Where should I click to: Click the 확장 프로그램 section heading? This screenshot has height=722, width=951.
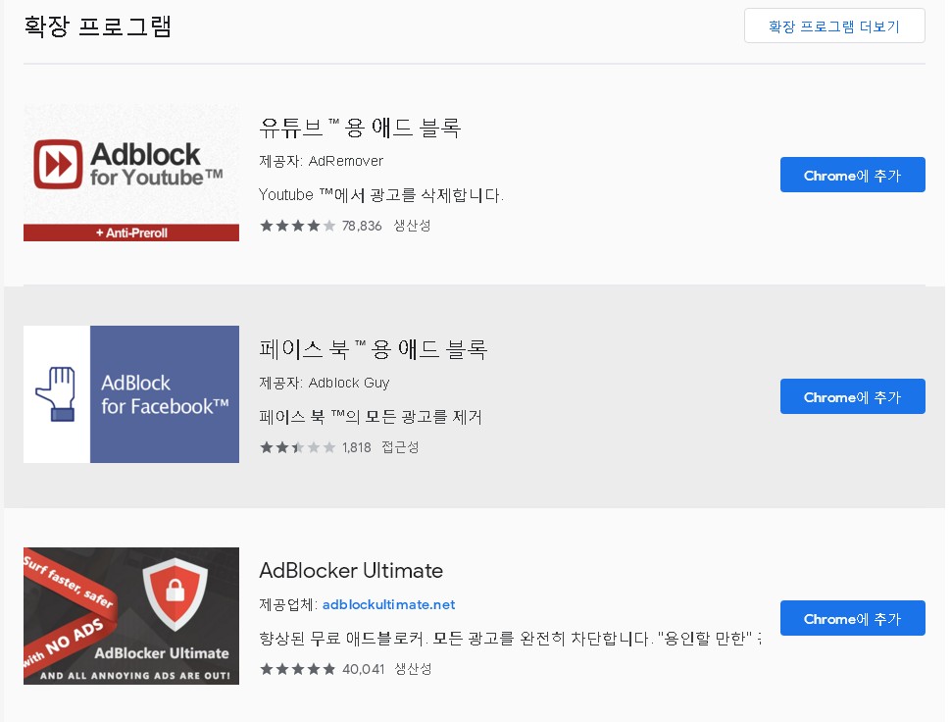click(98, 26)
